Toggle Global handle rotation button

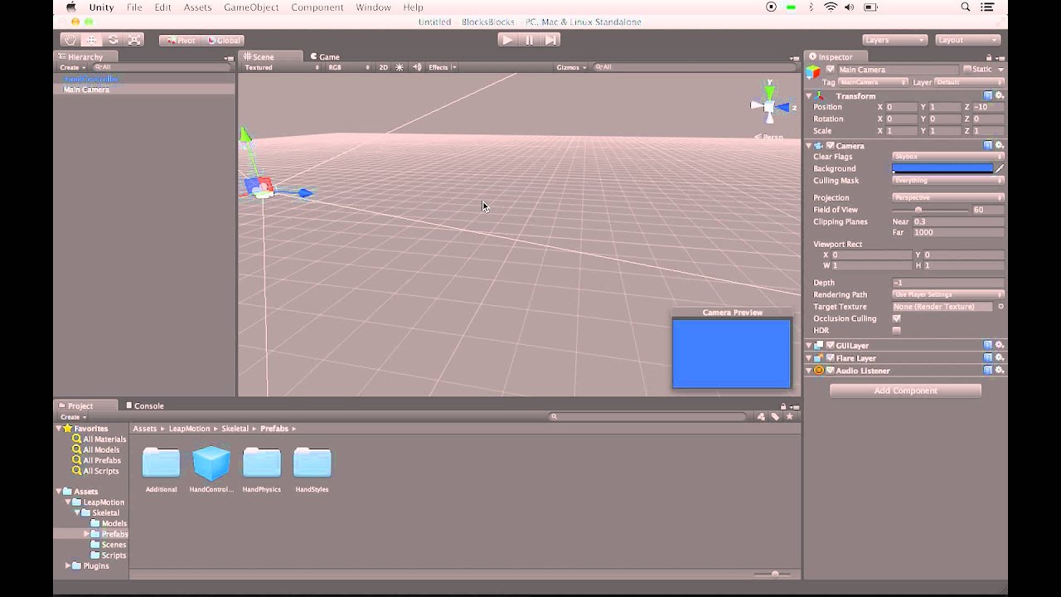[x=222, y=40]
